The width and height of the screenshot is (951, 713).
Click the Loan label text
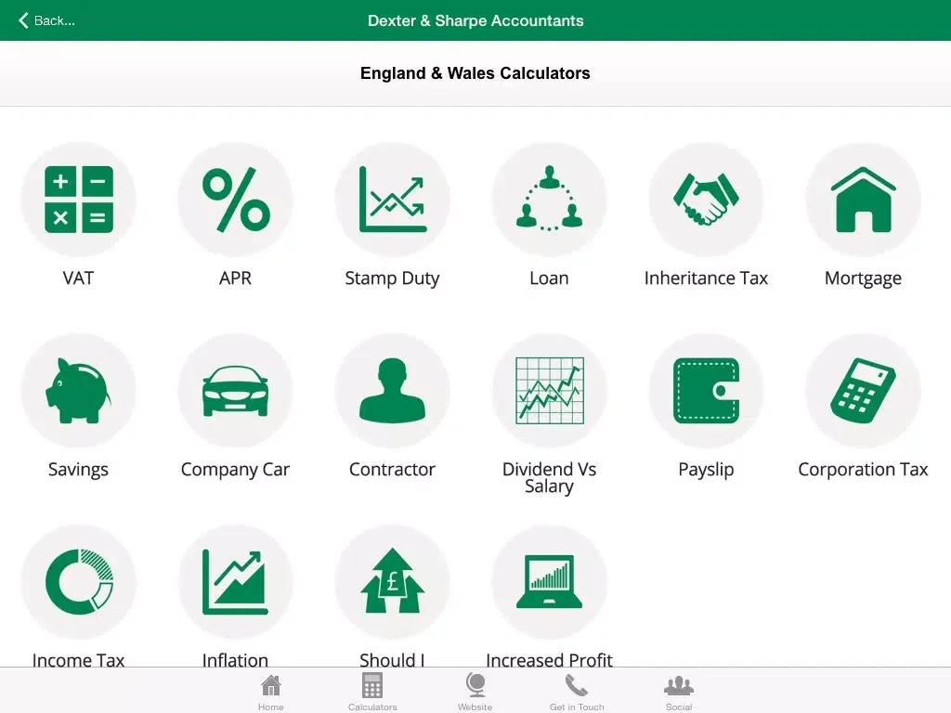pyautogui.click(x=549, y=278)
